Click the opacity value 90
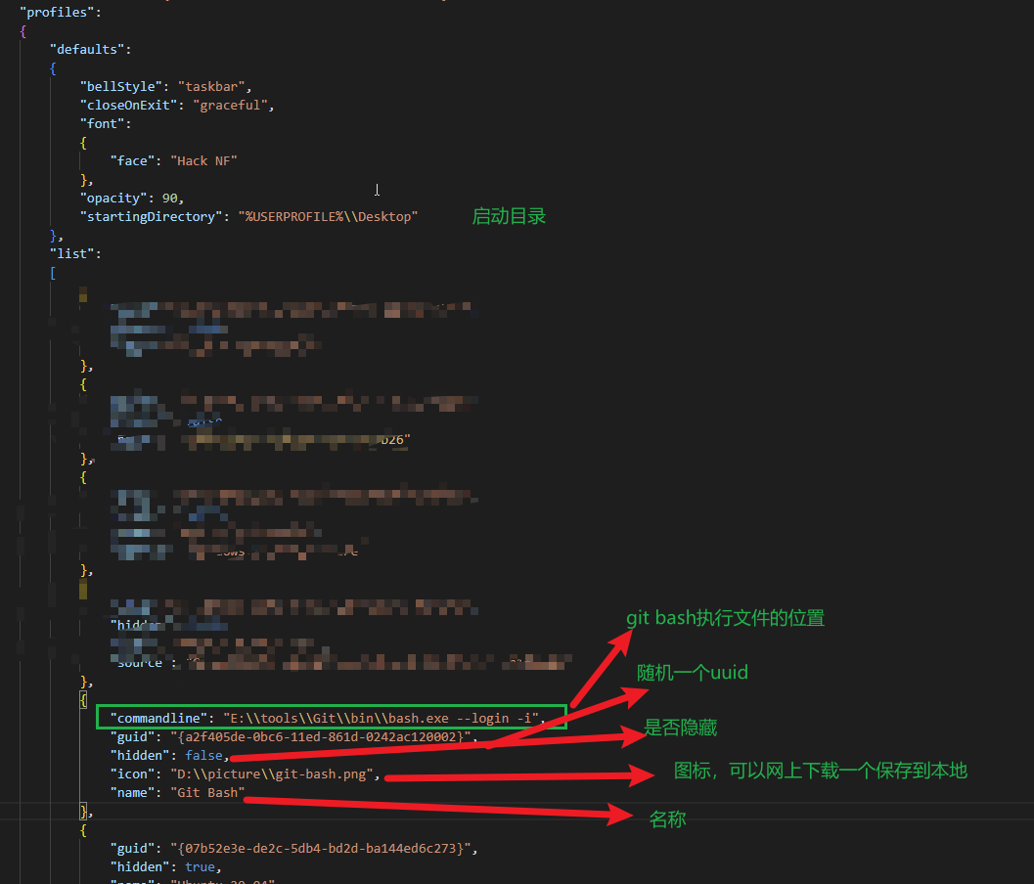The image size is (1034, 884). (170, 198)
